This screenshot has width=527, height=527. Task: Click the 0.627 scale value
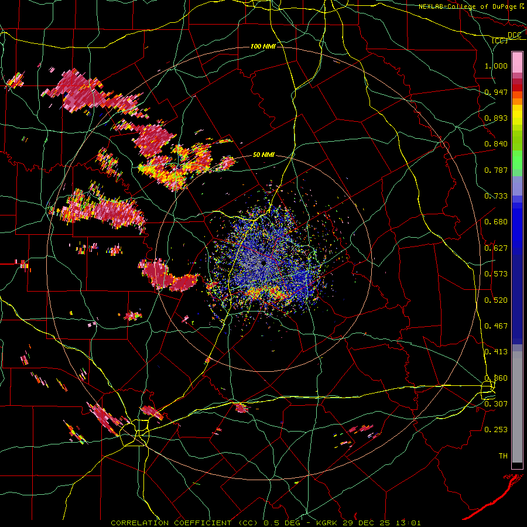(496, 248)
